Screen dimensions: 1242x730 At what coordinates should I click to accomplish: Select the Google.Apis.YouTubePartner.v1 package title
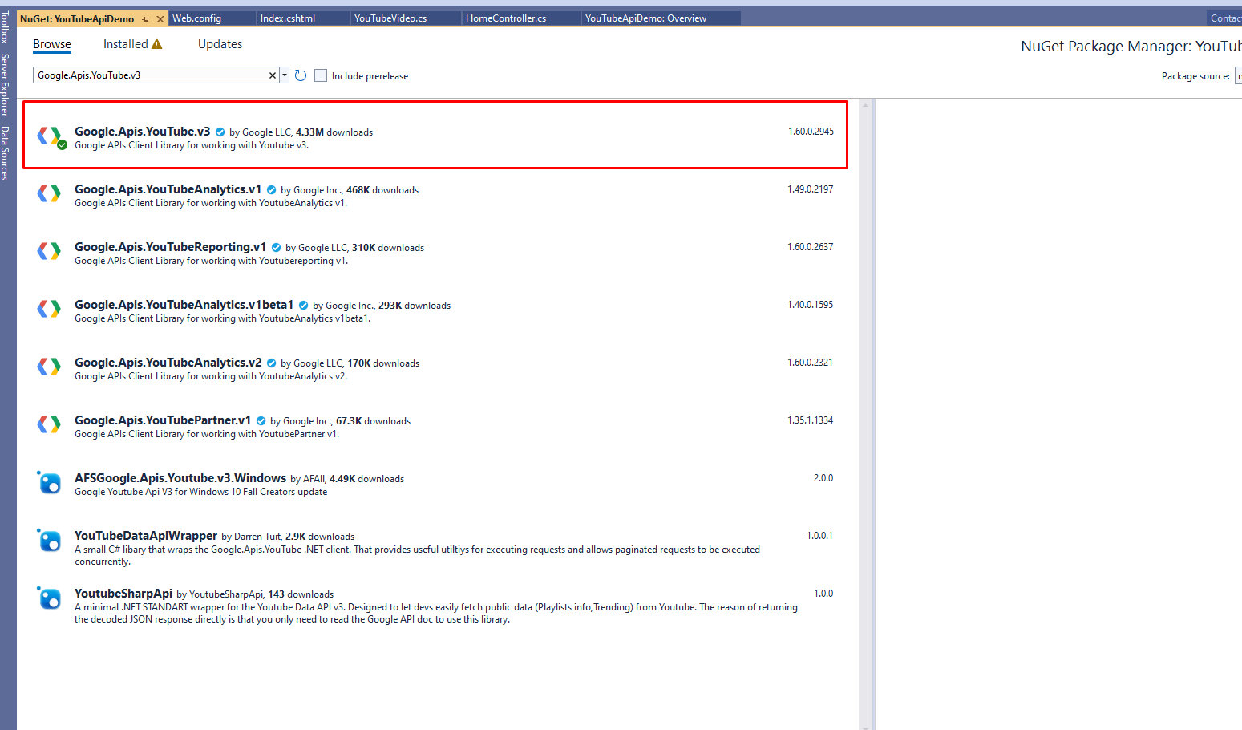(x=163, y=420)
